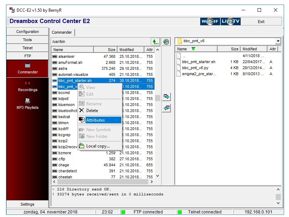
Task: Launch LiveTV from the header
Action: (x=230, y=21)
